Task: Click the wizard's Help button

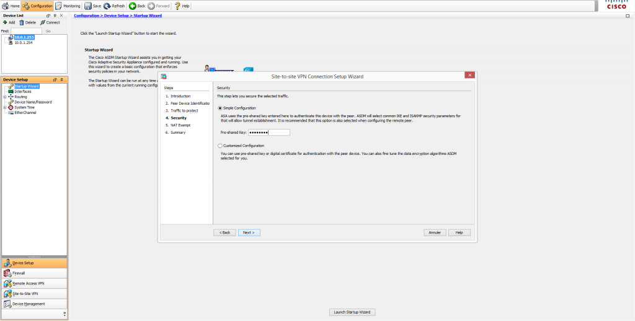Action: tap(460, 233)
